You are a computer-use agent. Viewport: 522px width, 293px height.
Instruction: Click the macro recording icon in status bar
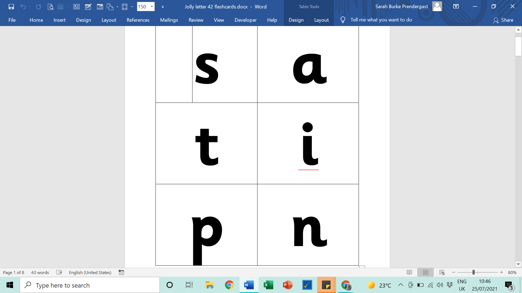pos(121,272)
